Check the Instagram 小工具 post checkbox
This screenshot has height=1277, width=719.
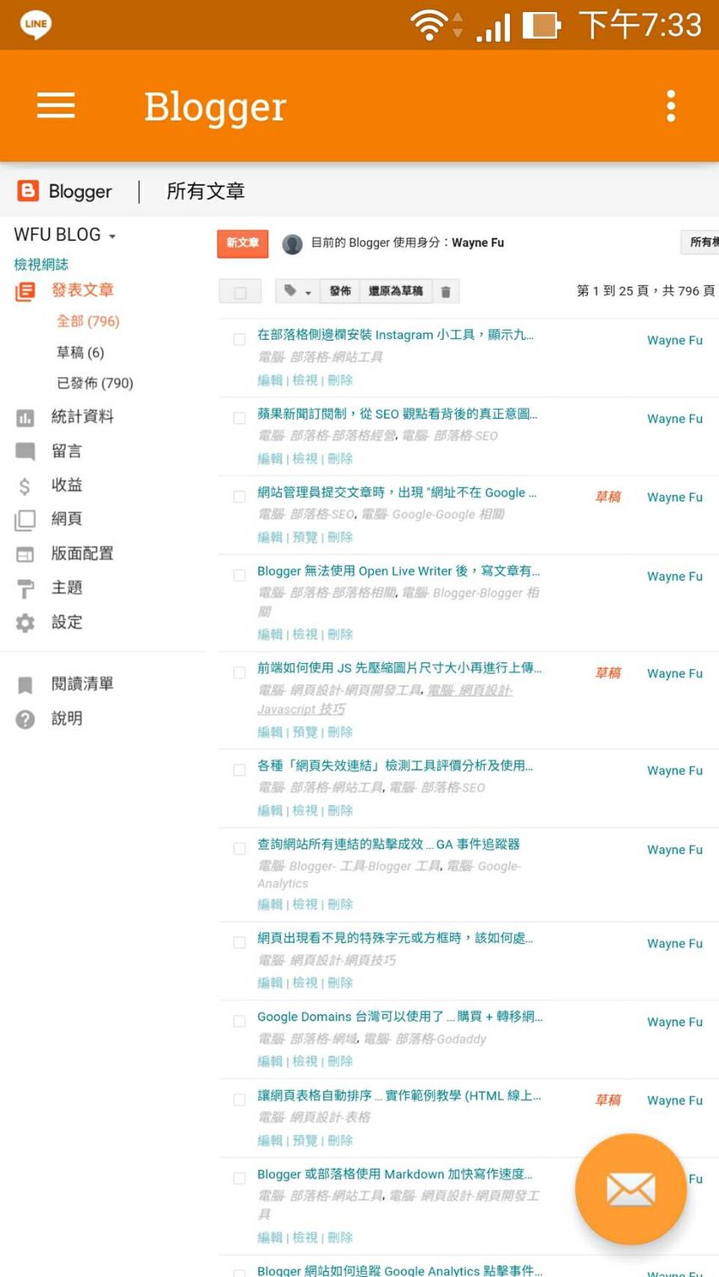point(239,340)
